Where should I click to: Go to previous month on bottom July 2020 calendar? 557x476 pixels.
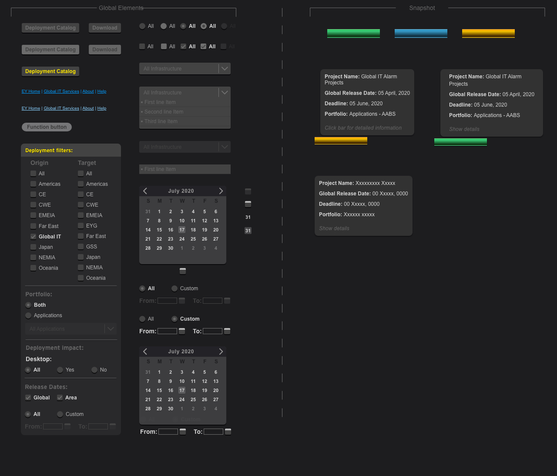click(145, 351)
